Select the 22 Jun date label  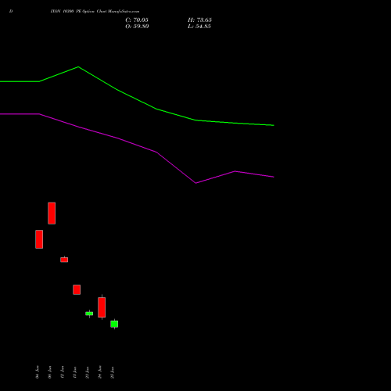(88, 372)
